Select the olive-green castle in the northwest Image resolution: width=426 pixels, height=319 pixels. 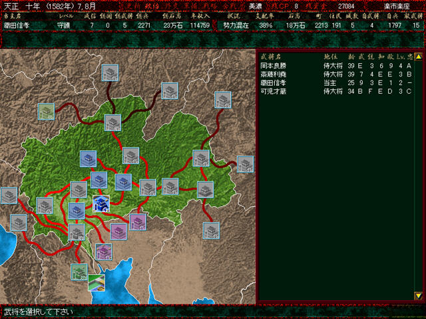(x=47, y=112)
